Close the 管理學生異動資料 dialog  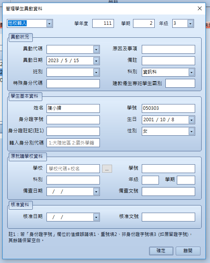click(200, 8)
